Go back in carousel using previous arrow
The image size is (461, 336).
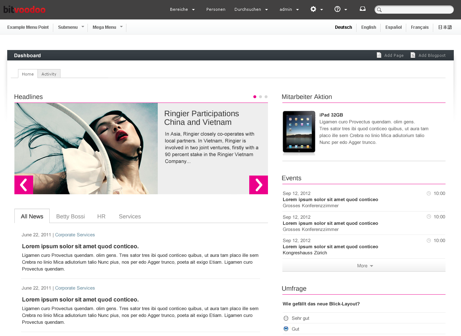24,185
